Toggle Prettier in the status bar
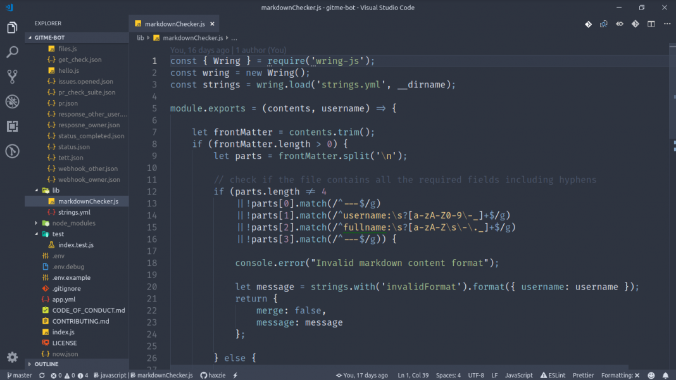 click(x=583, y=375)
